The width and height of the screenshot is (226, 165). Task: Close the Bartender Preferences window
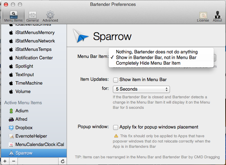click(6, 4)
